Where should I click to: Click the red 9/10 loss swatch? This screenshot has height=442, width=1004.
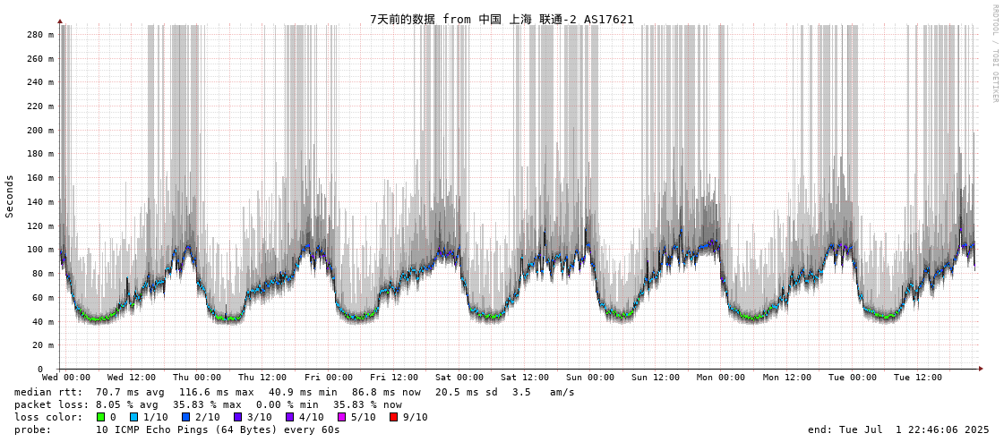[x=393, y=417]
